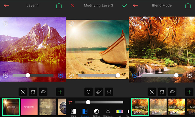
Task: Tap the circular-arrow reset icon on Modifying Layer3
Action: pyautogui.click(x=88, y=92)
